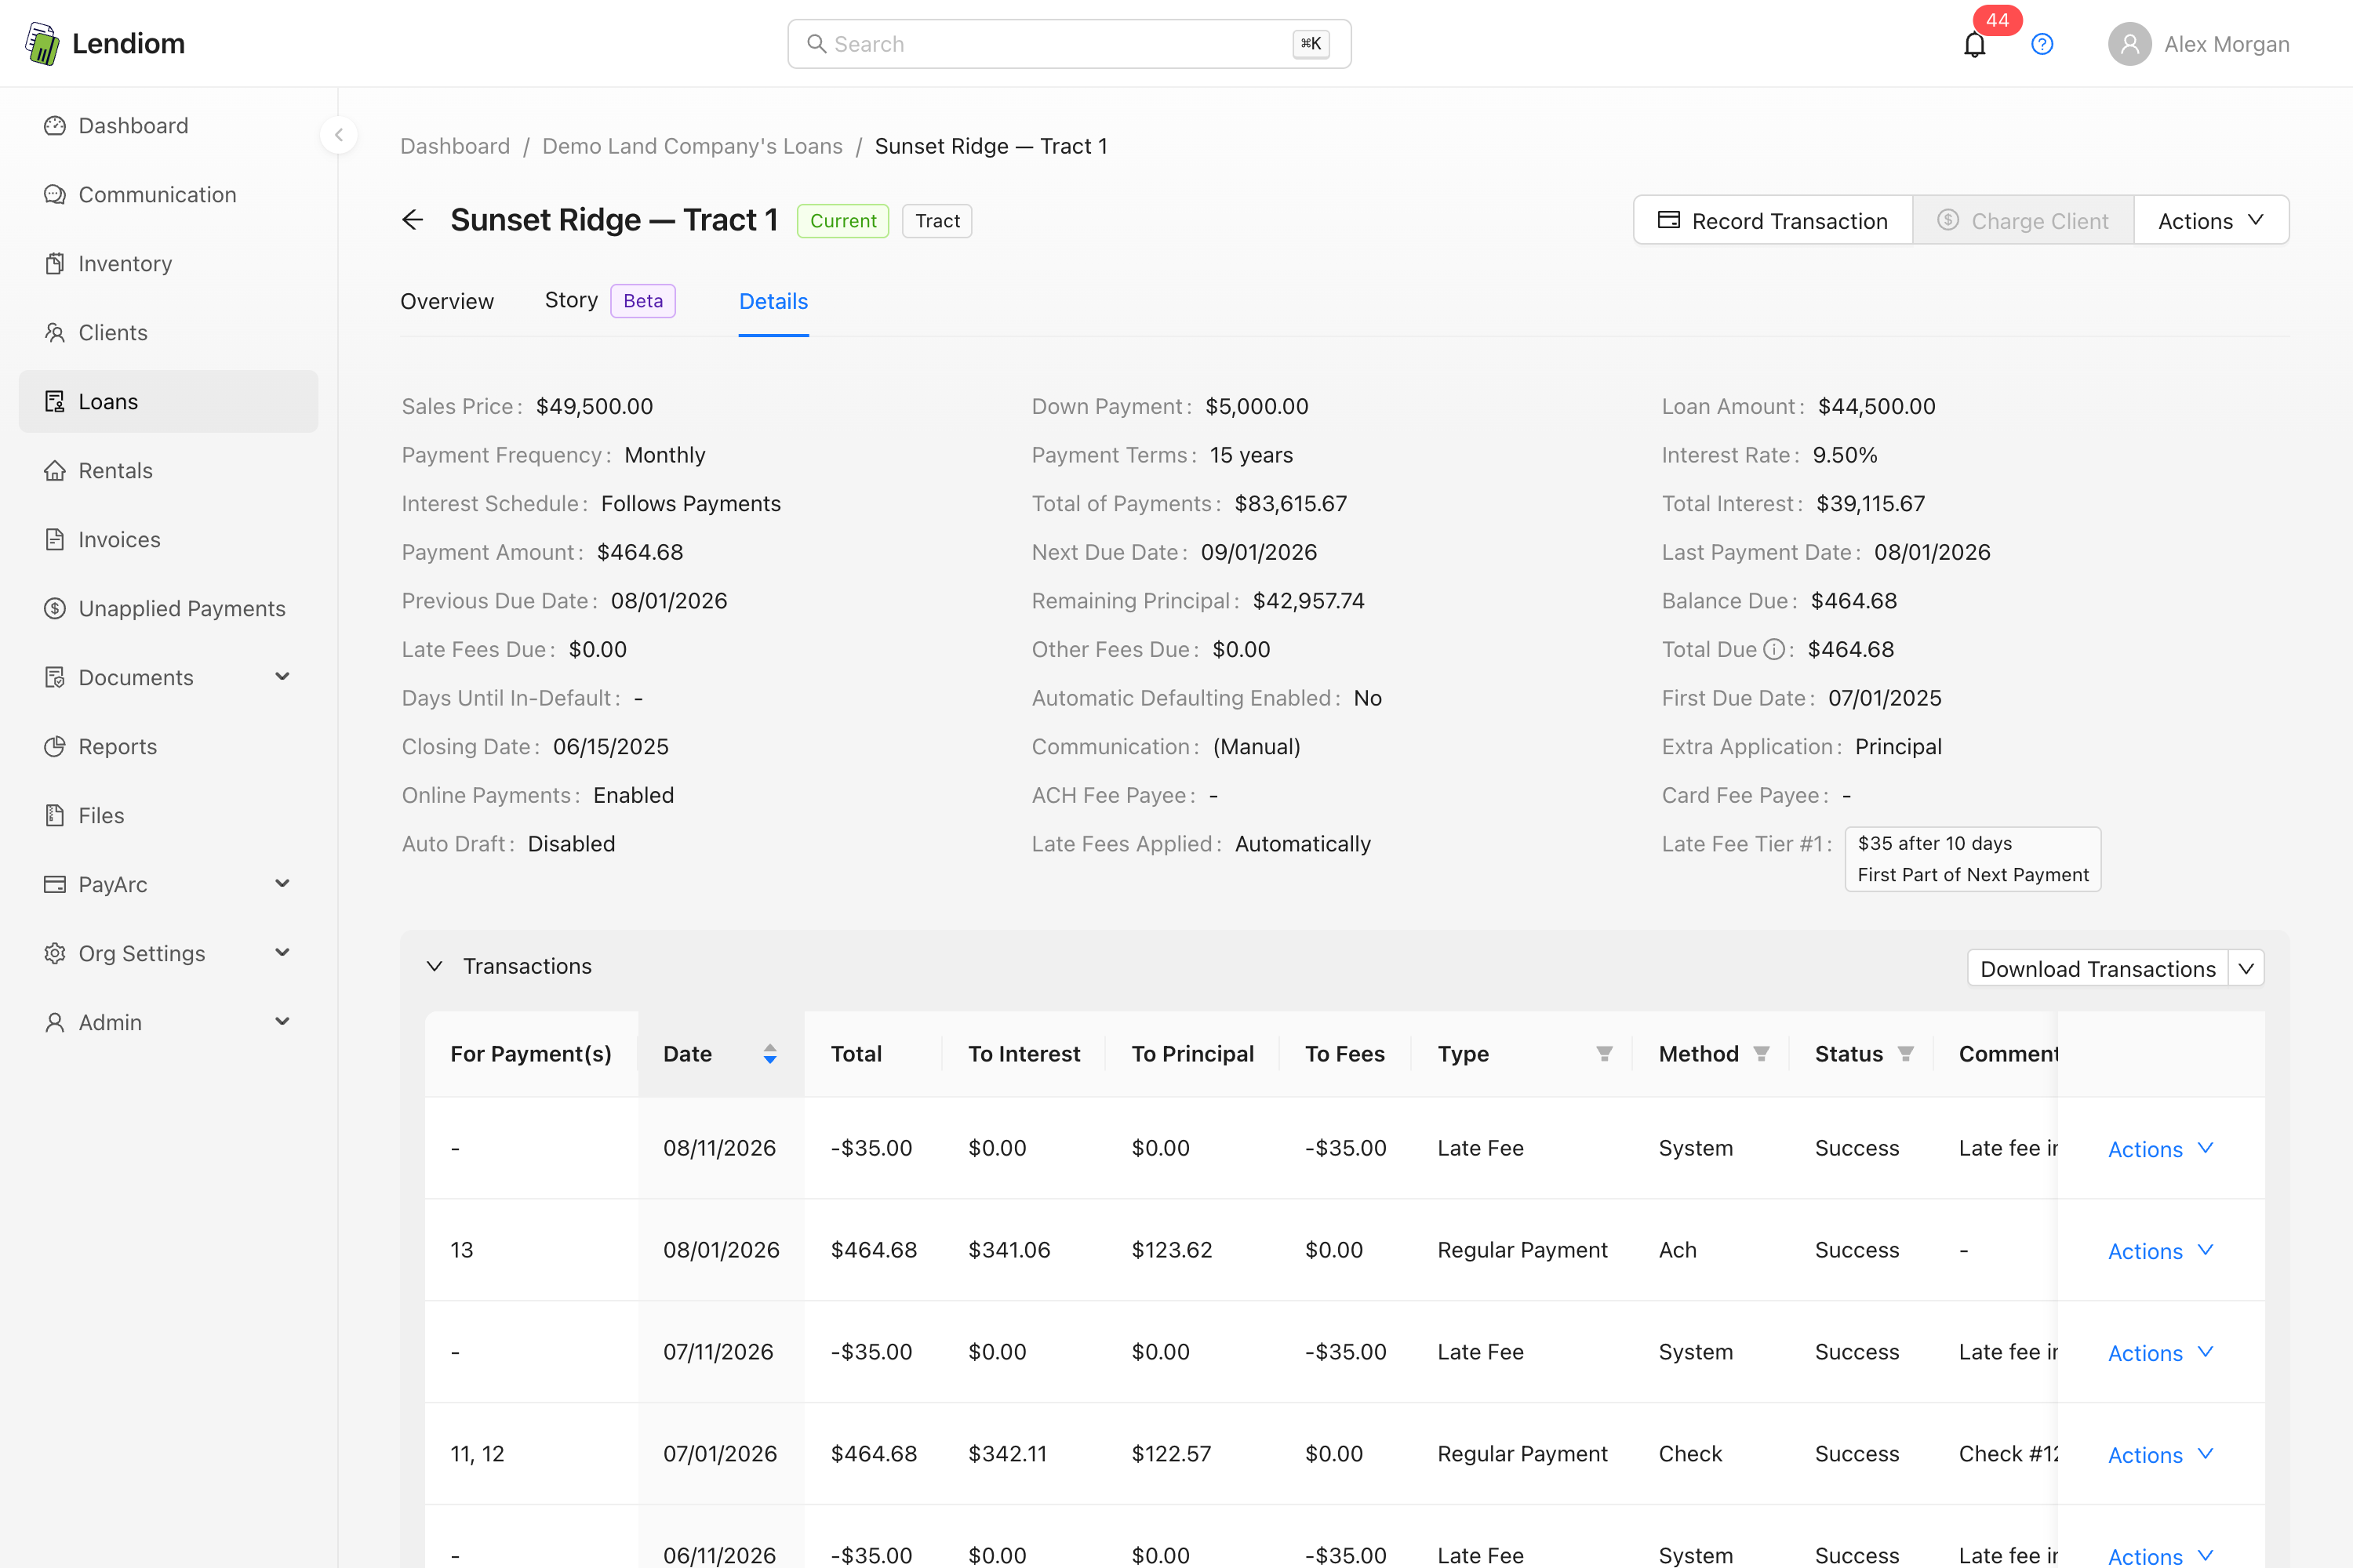2353x1568 pixels.
Task: Open Reports in the sidebar
Action: (168, 747)
